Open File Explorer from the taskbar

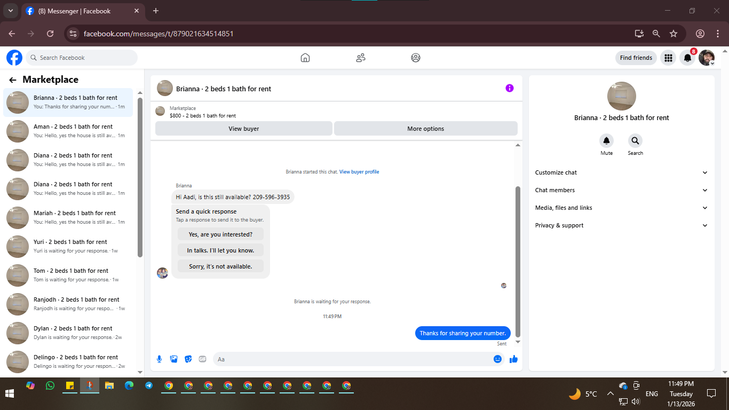[109, 385]
